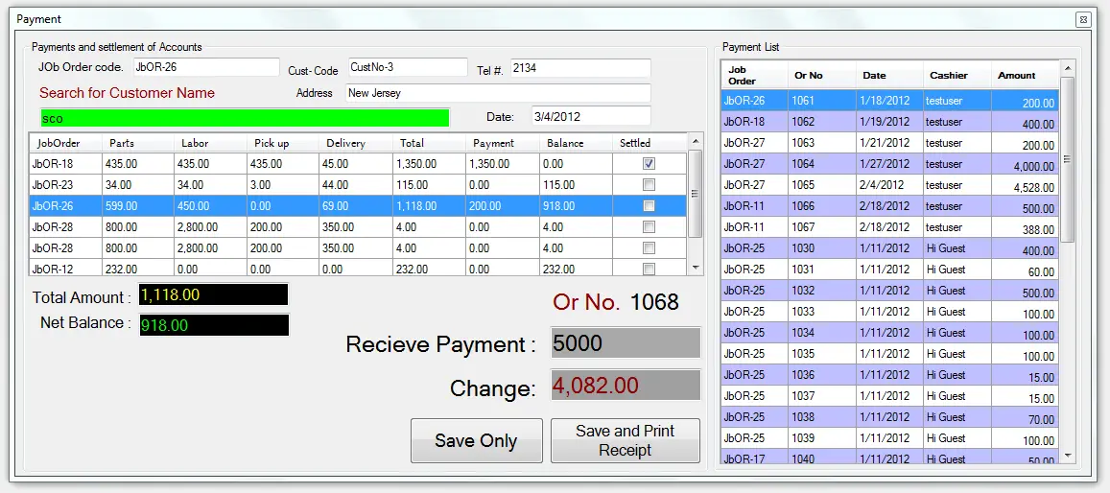The height and width of the screenshot is (493, 1110).
Task: Select payment row with Or No 1063
Action: (890, 143)
